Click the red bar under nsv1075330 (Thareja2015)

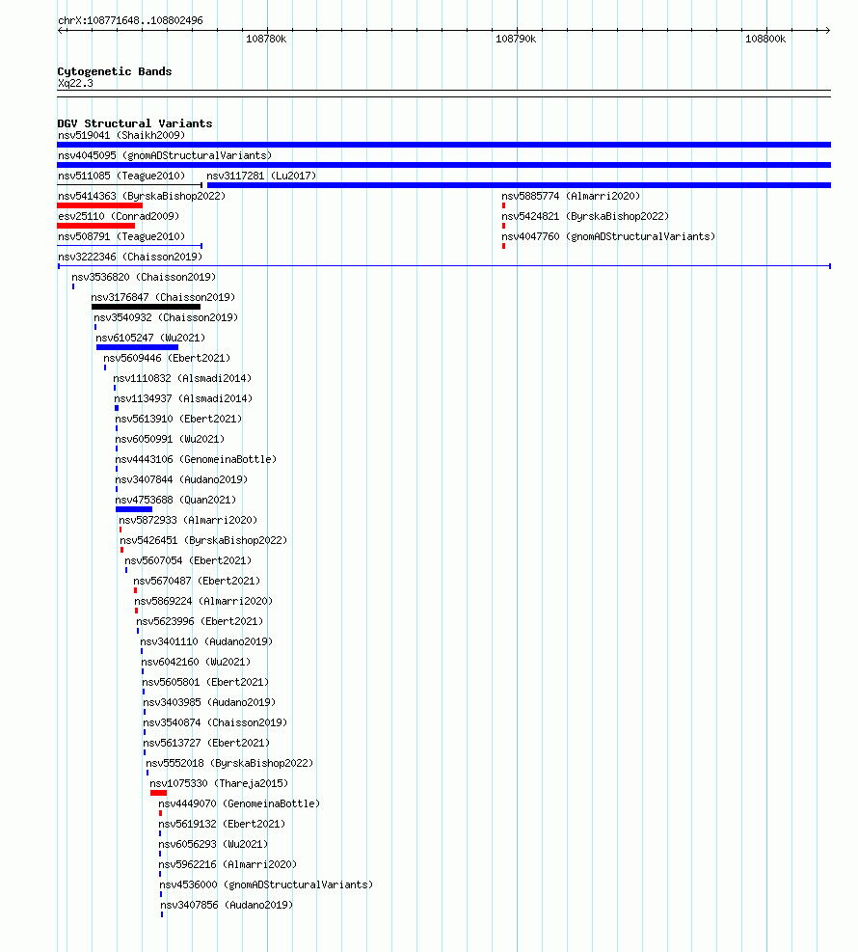(x=158, y=793)
